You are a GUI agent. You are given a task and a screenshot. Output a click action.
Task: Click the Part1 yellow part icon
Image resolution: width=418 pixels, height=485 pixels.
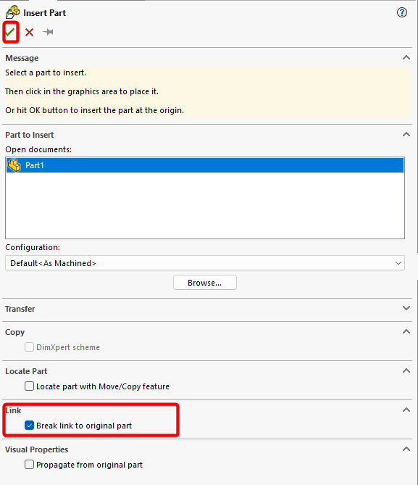pos(14,165)
